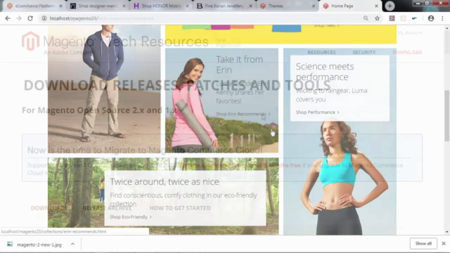Image resolution: width=450 pixels, height=253 pixels.
Task: Open Shop Performance link
Action: (x=317, y=112)
